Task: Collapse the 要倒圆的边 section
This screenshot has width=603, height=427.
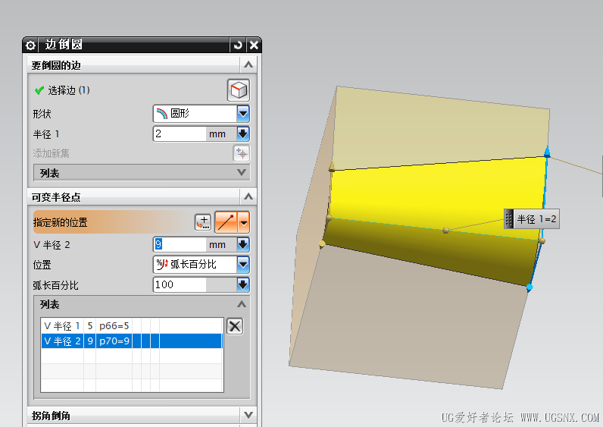Action: [x=248, y=64]
